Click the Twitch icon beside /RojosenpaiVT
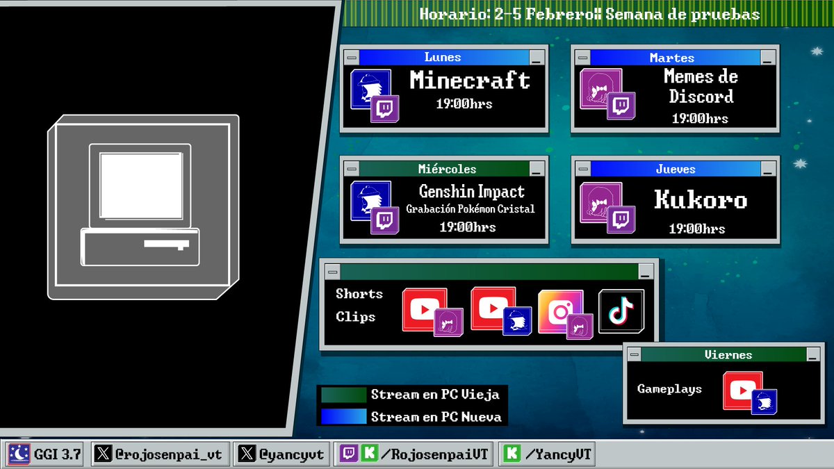834x469 pixels. (349, 454)
